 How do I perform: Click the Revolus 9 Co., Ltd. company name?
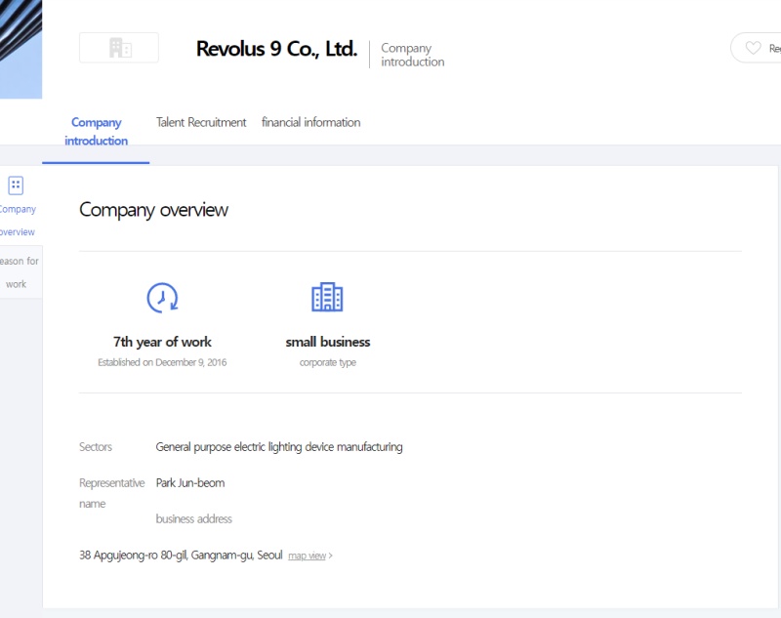[x=276, y=49]
